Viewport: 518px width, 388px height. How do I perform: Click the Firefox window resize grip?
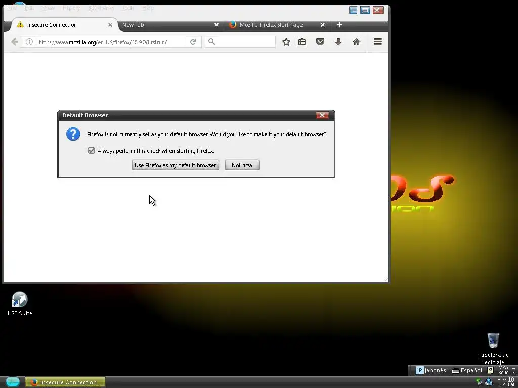click(386, 279)
